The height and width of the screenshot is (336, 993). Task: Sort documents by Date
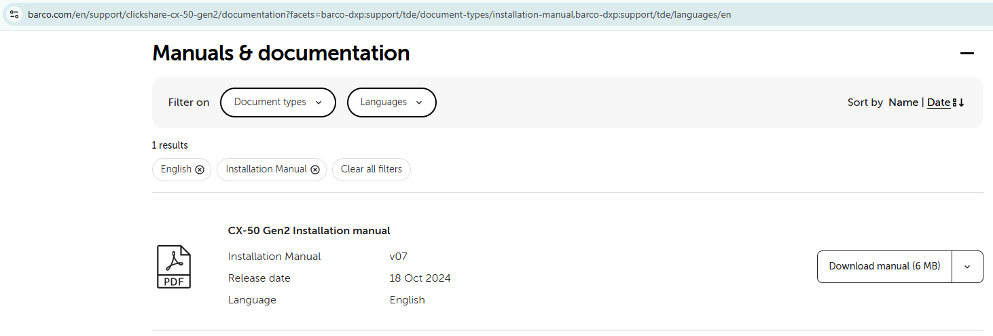tap(938, 102)
